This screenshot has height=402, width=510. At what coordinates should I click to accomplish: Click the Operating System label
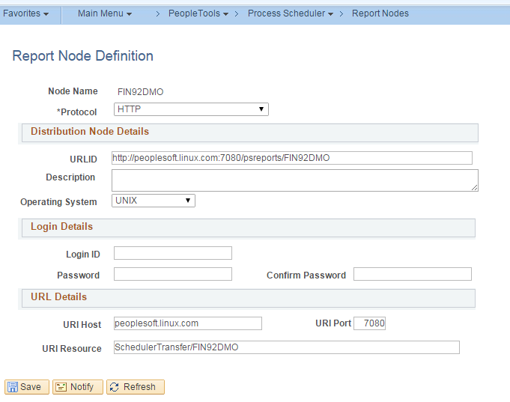pyautogui.click(x=58, y=202)
